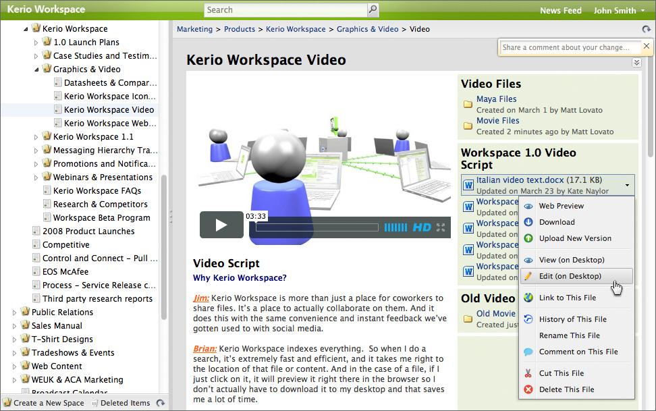Viewport: 656px width, 411px height.
Task: Go to Products breadcrumb link
Action: coord(240,29)
